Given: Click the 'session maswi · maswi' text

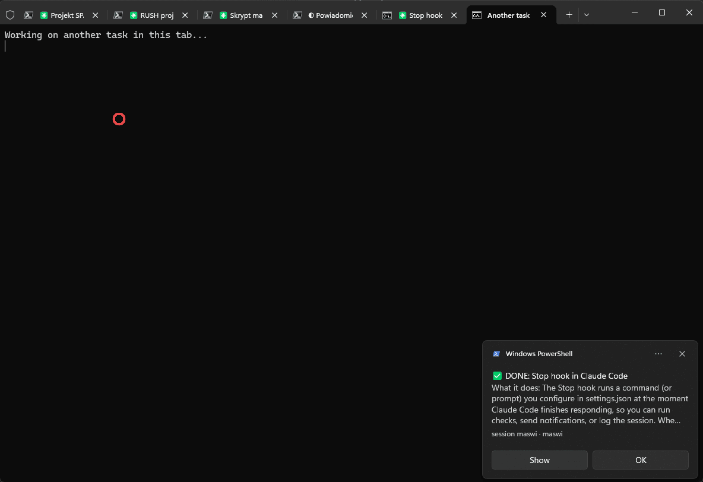Looking at the screenshot, I should click(527, 433).
